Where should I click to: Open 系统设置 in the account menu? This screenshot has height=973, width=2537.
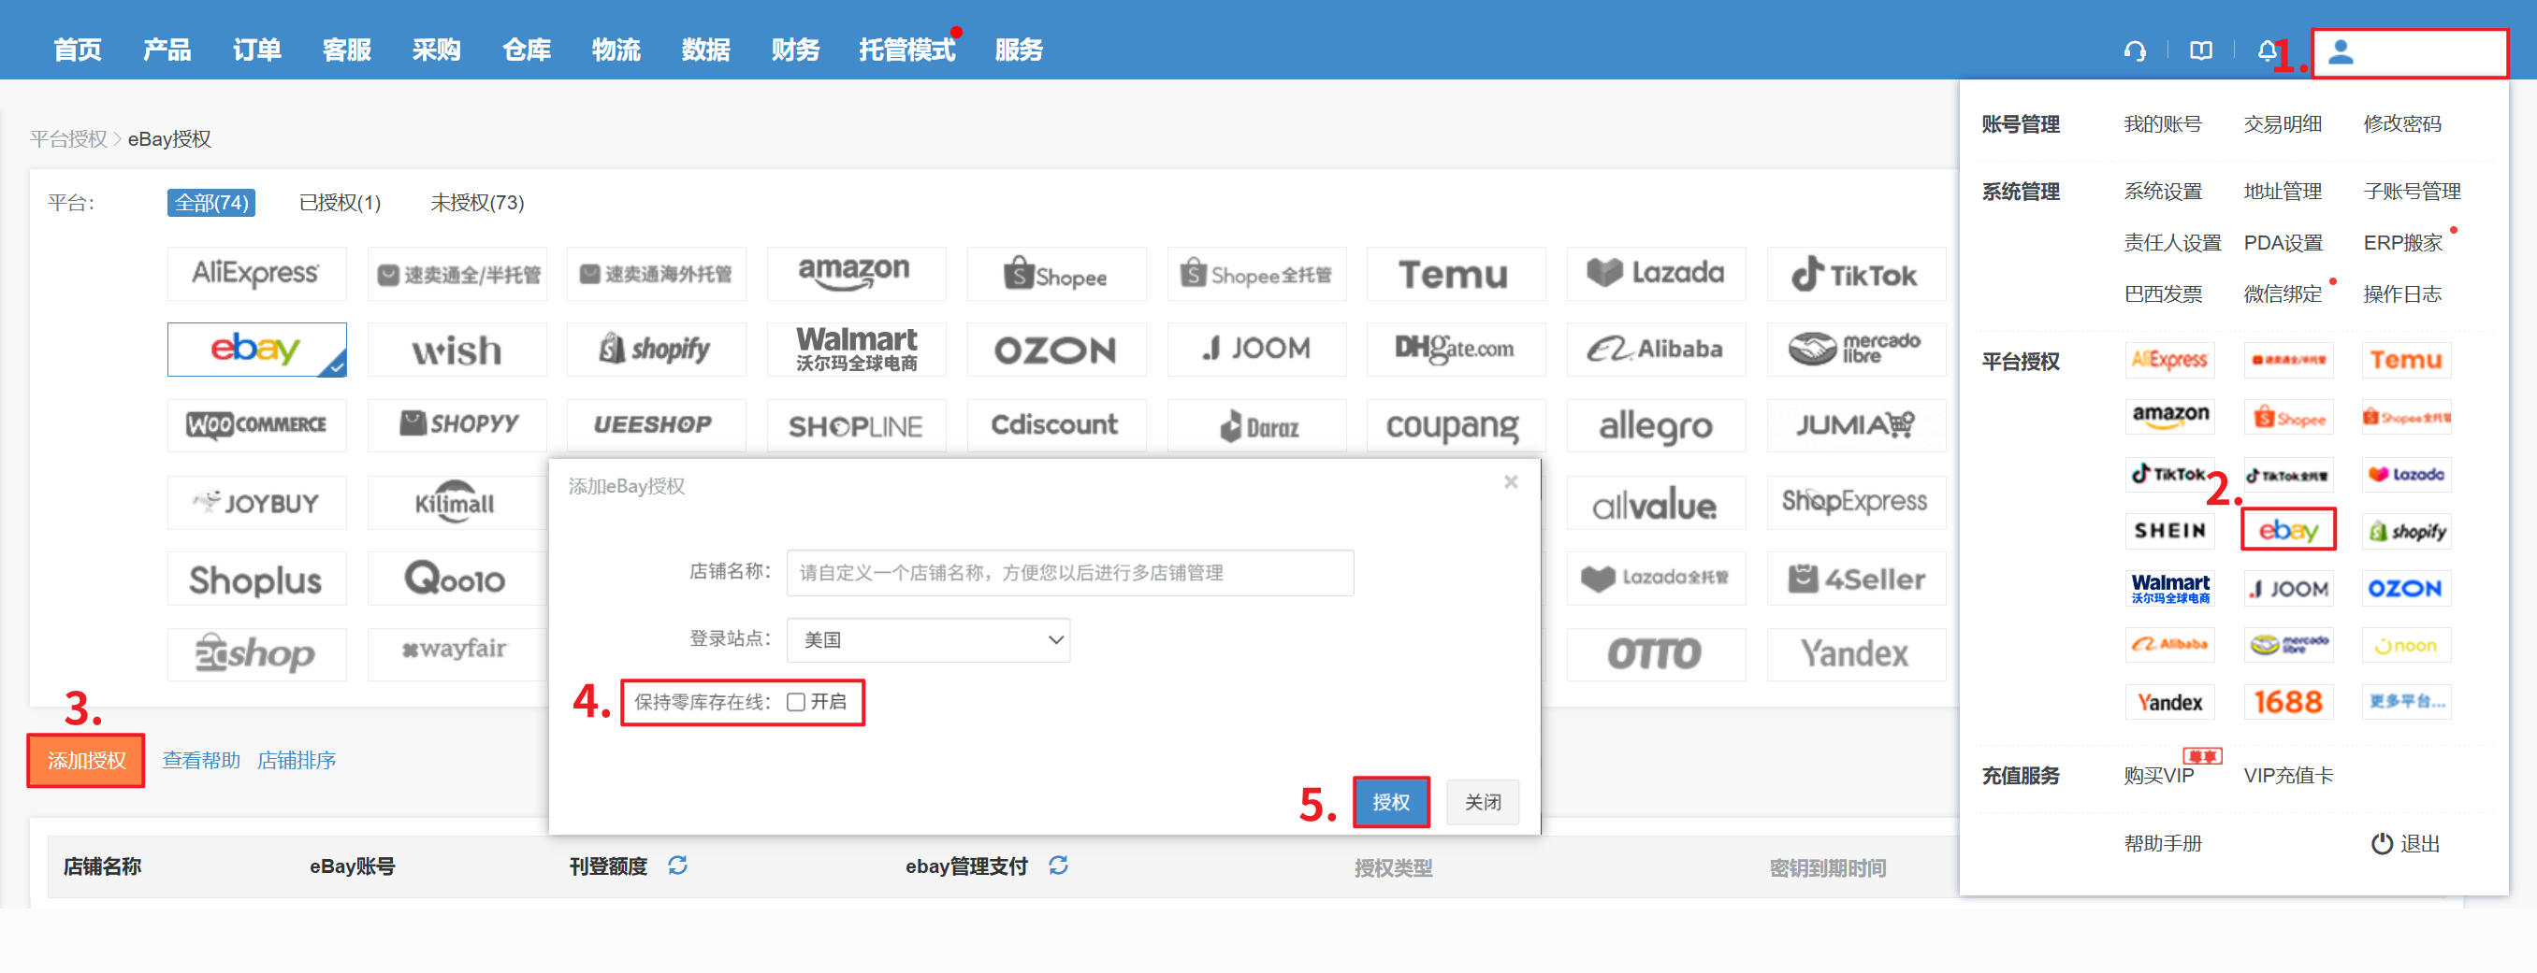(x=2162, y=192)
